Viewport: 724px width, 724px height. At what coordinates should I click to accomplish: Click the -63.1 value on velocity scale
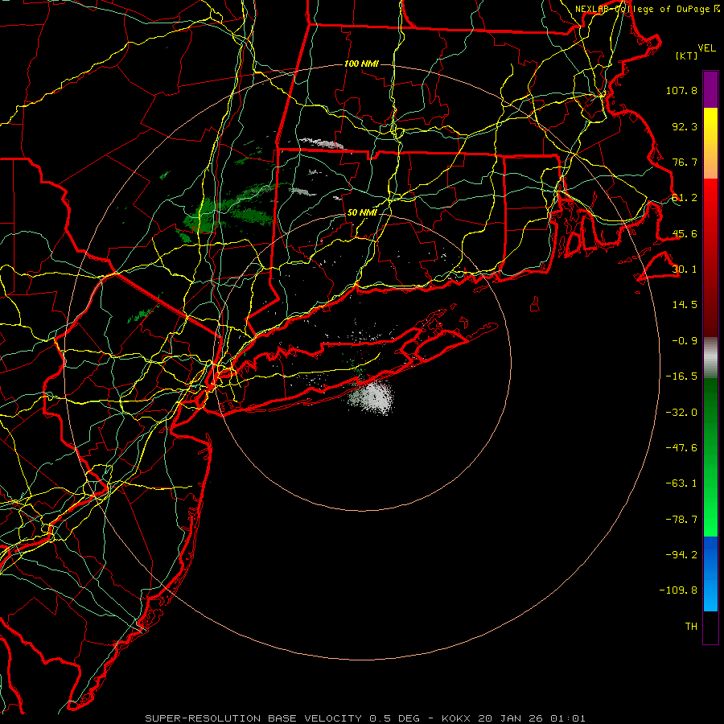click(681, 483)
